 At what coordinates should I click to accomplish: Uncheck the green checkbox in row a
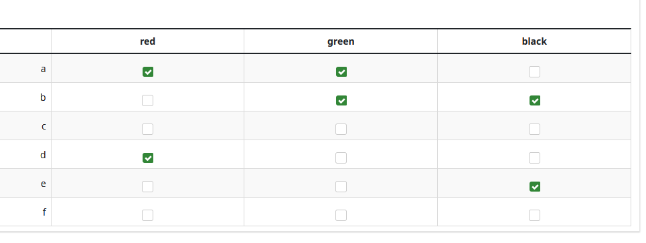(341, 72)
